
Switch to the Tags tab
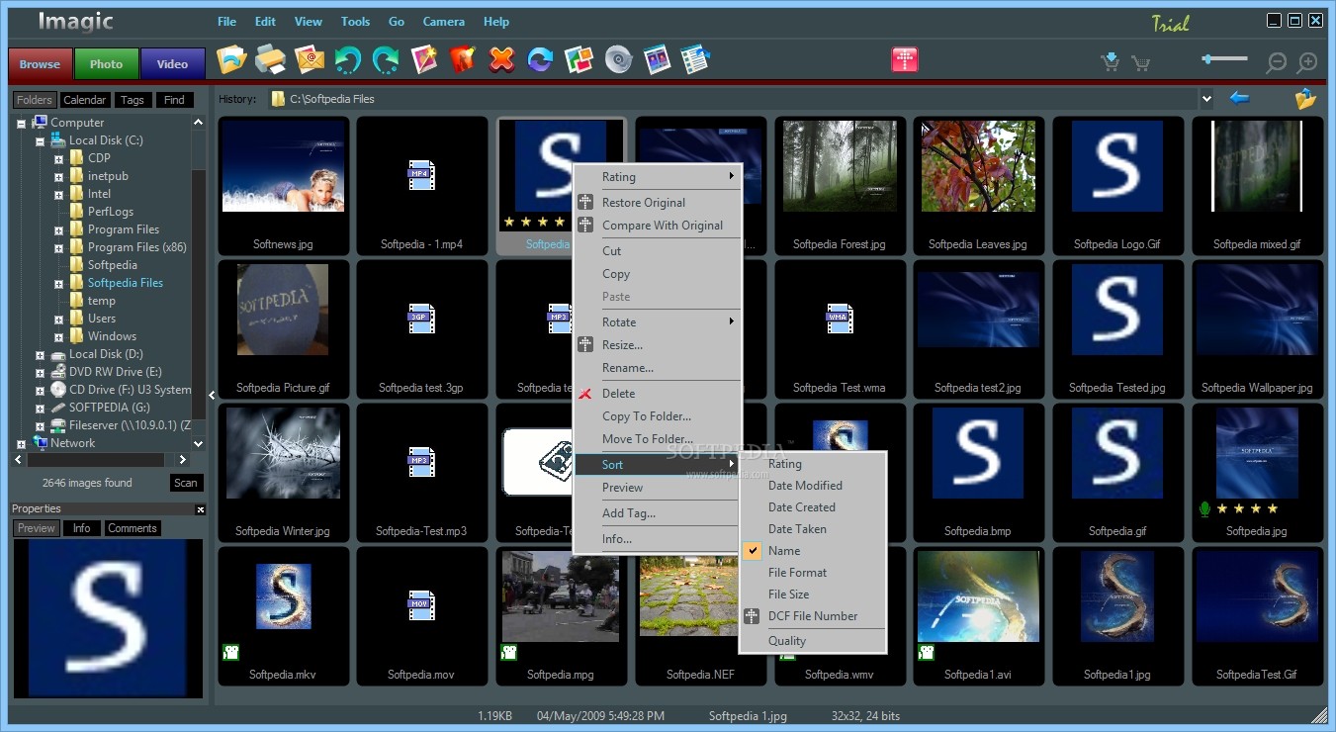(132, 100)
